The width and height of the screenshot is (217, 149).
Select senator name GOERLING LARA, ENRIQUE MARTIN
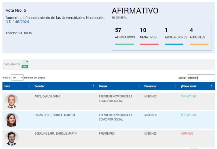[x=56, y=134]
